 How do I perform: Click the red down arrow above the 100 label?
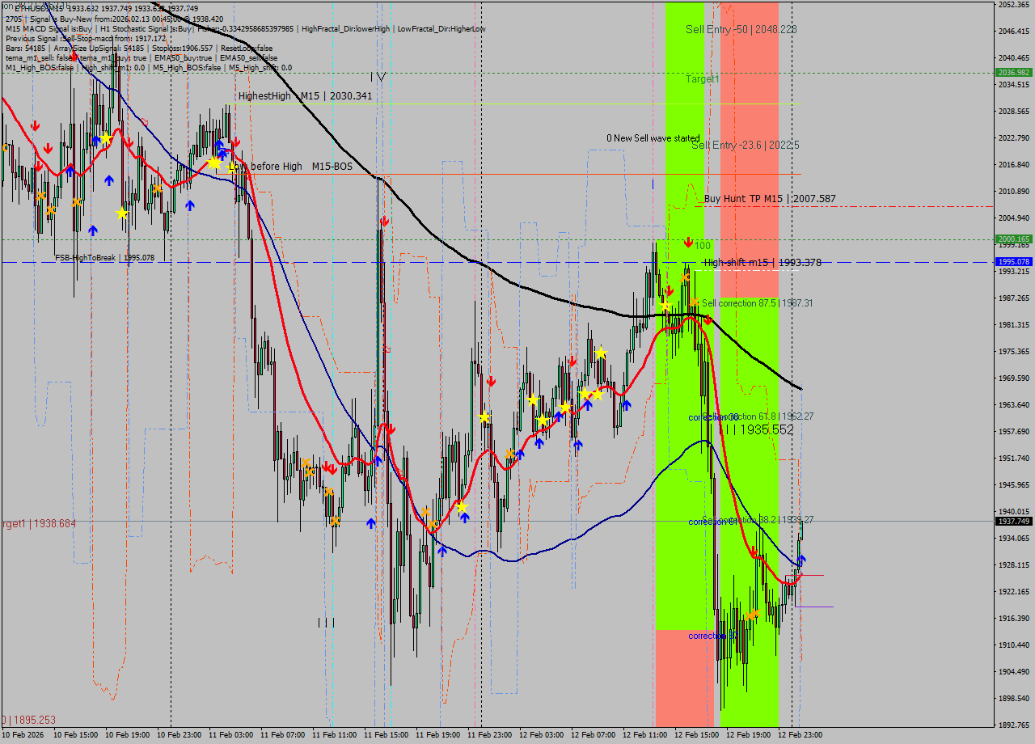(688, 242)
